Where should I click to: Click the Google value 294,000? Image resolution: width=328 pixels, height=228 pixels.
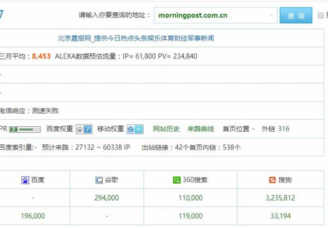[107, 198]
